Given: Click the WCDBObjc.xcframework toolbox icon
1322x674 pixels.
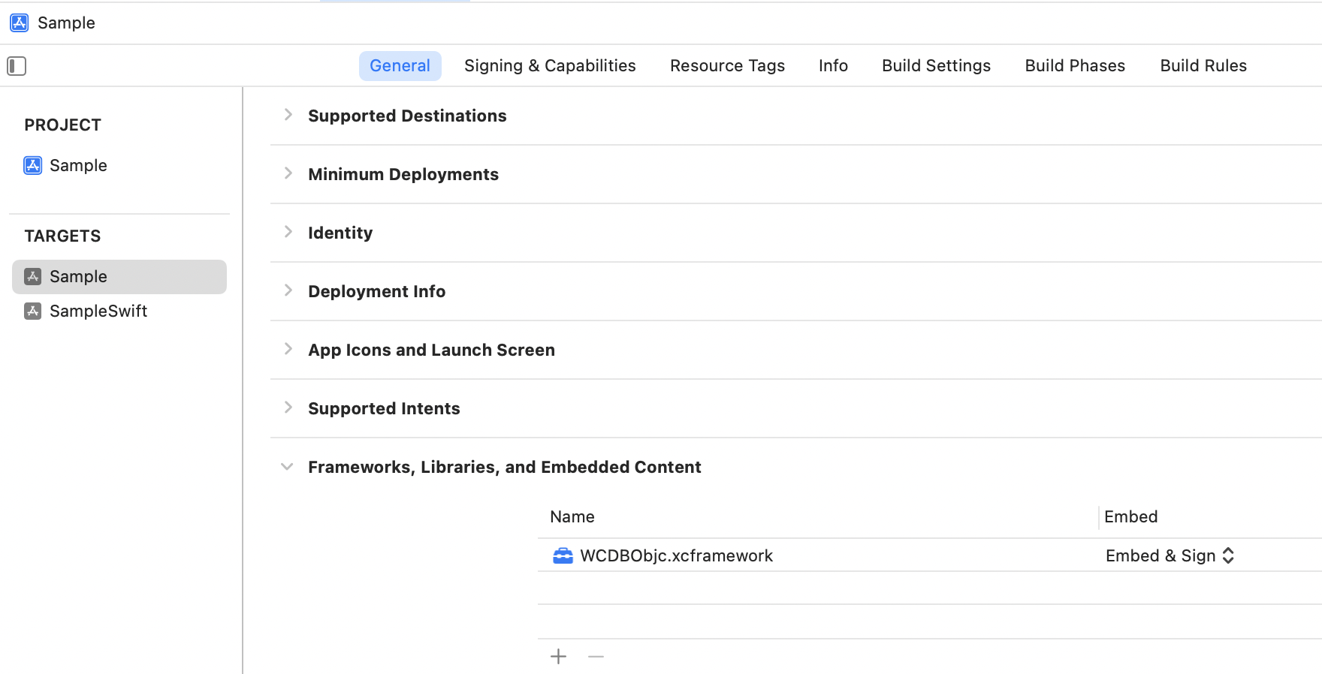Looking at the screenshot, I should 563,555.
